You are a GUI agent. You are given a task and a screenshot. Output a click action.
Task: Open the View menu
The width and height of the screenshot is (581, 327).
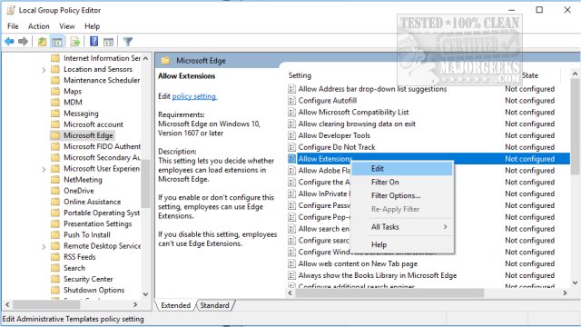66,26
